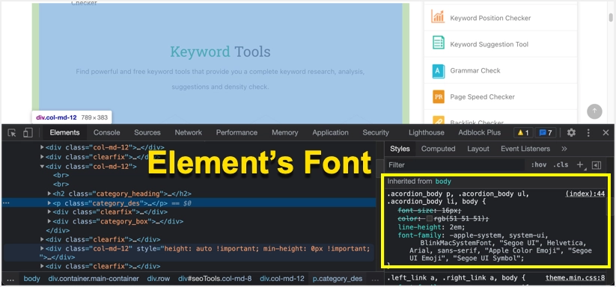Switch to the Elements tab
Viewport: 616px width, 287px height.
64,132
